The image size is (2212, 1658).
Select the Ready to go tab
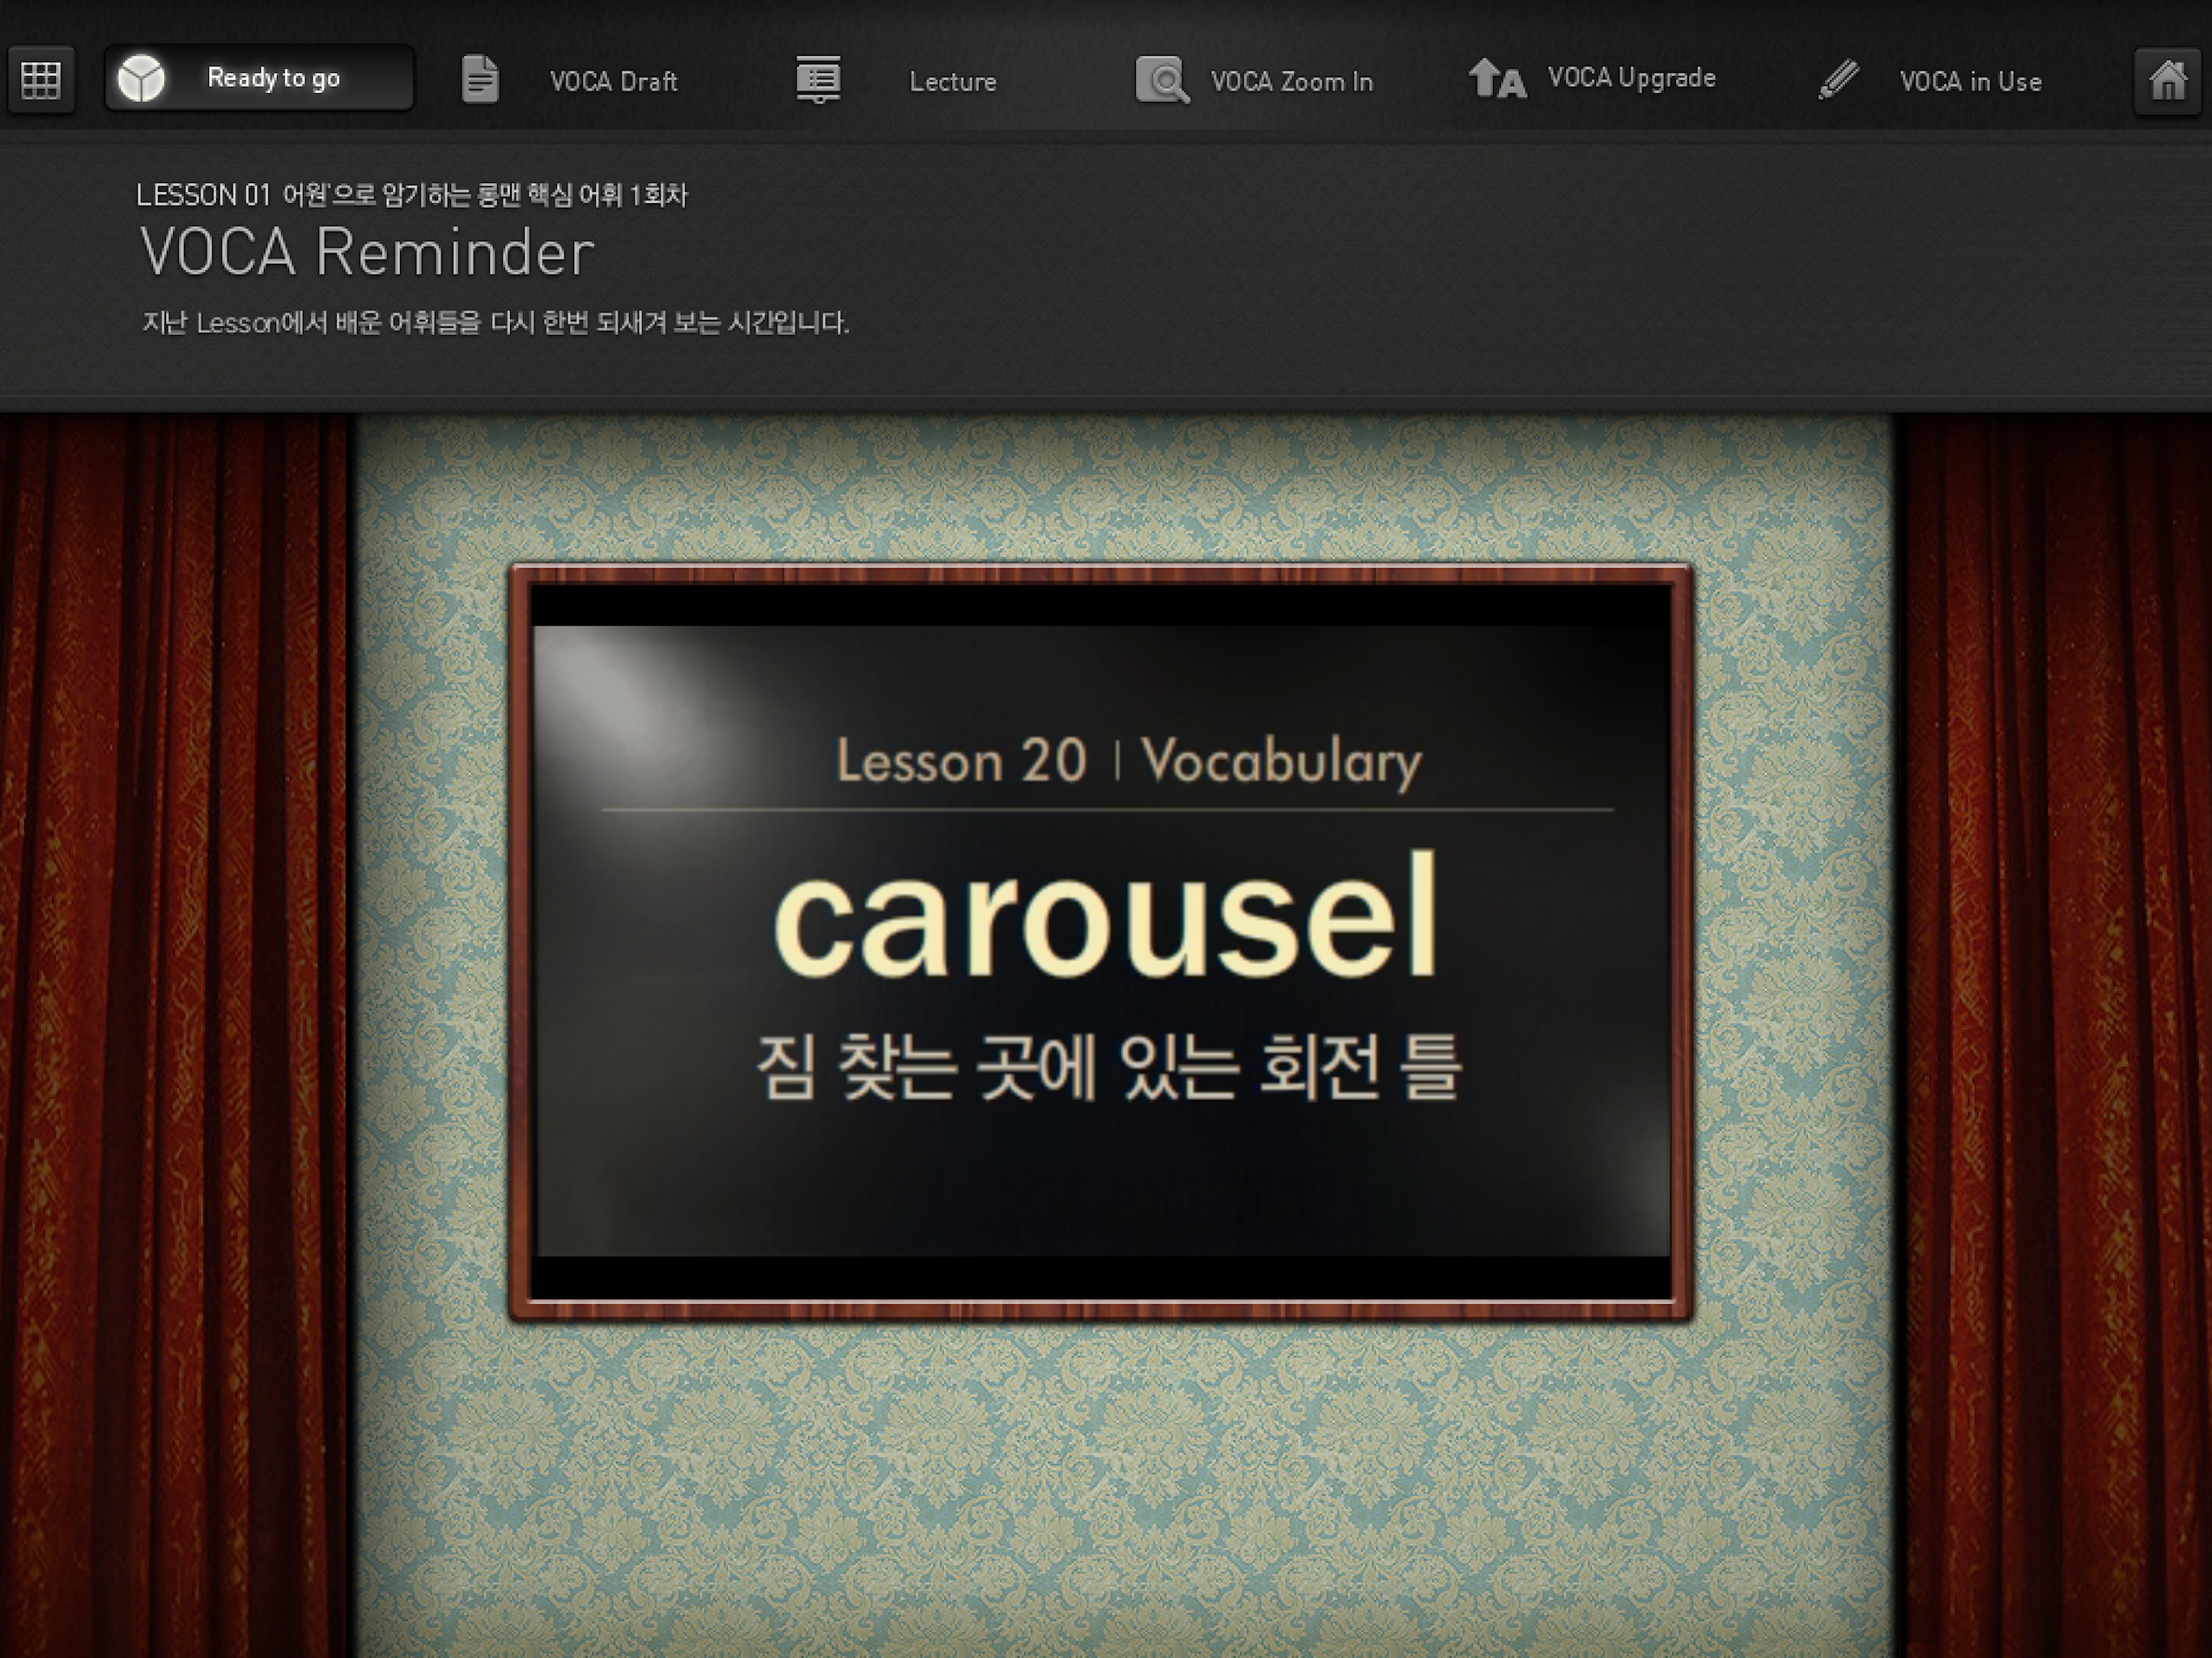(x=259, y=78)
